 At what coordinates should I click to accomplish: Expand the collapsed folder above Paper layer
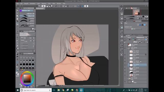[128, 78]
